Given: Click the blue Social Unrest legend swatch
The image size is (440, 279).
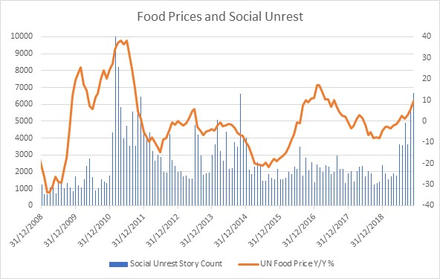Looking at the screenshot, I should click(118, 264).
